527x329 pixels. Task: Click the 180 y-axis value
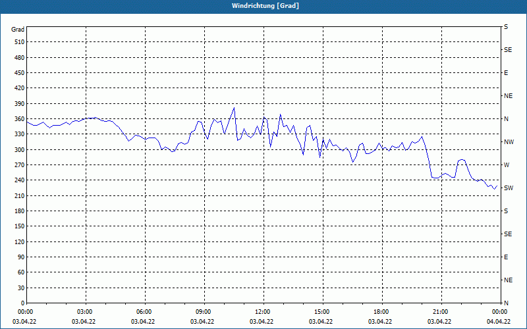tap(20, 211)
